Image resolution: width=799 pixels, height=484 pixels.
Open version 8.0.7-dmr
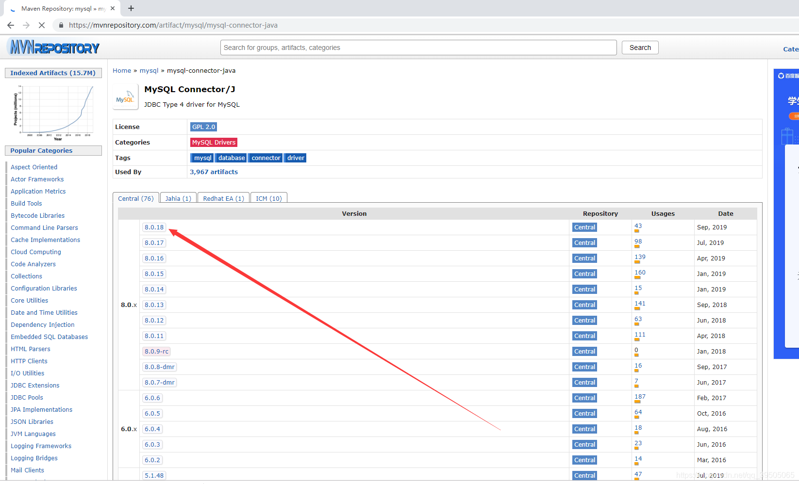tap(159, 382)
